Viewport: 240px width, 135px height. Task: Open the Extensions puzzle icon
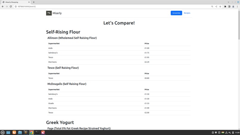tap(225, 7)
